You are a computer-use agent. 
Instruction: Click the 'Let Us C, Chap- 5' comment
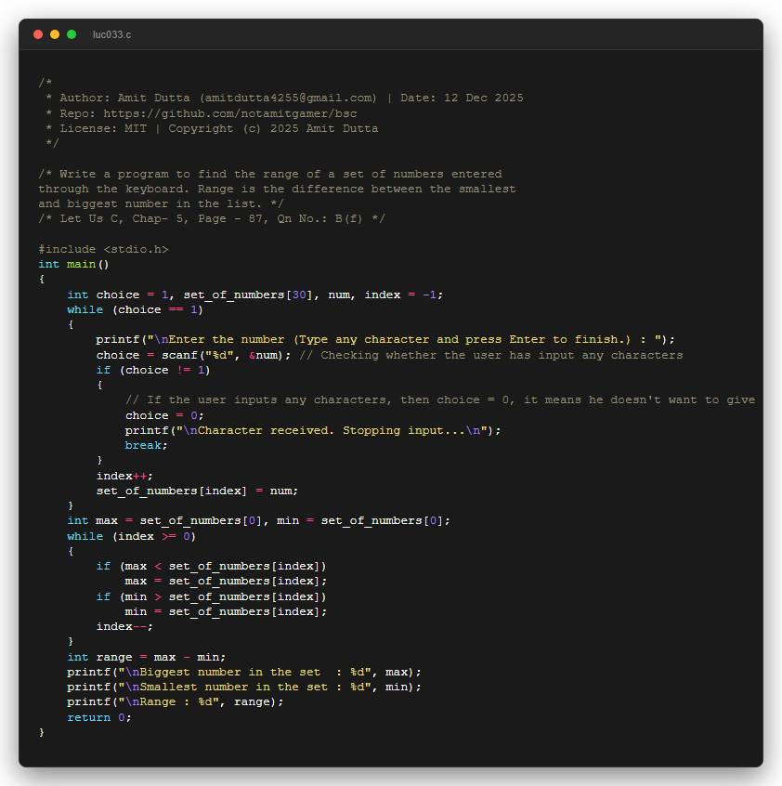pos(212,219)
